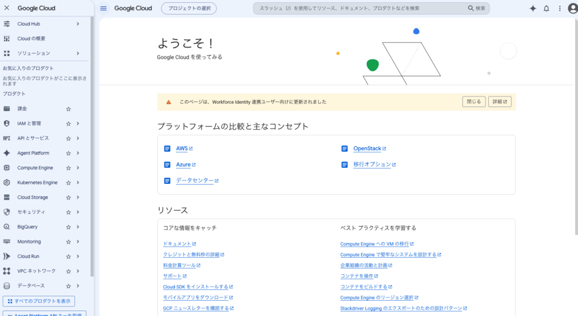578x316 pixels.
Task: Expand the セキュリティ submenu chevron
Action: pyautogui.click(x=78, y=212)
